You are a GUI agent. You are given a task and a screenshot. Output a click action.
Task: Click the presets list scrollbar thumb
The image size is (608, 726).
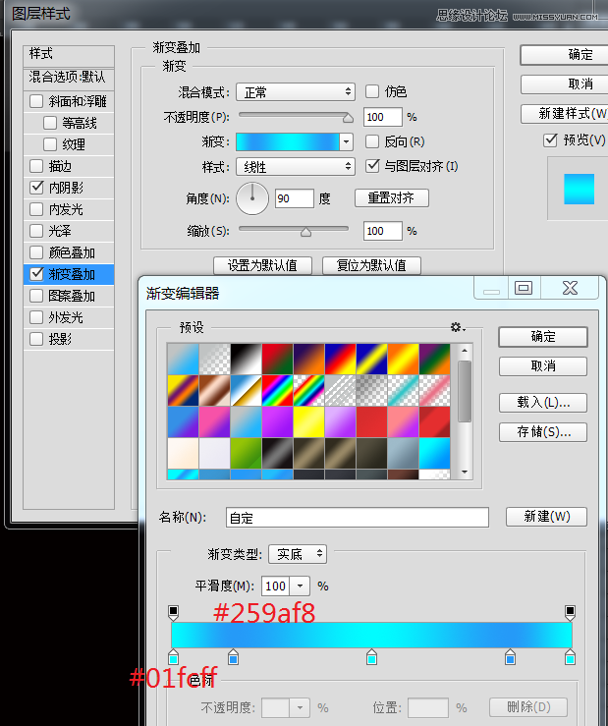(465, 391)
